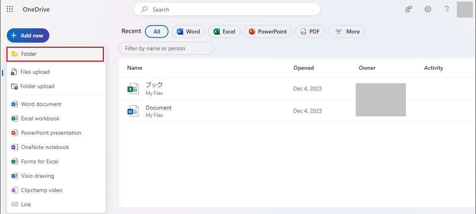Click the Filter by name or person field
The image size is (476, 214).
click(166, 48)
